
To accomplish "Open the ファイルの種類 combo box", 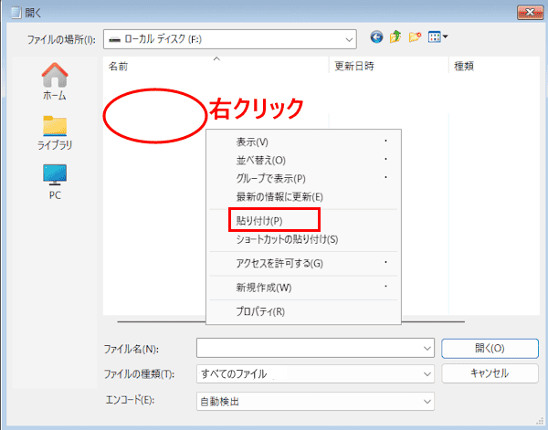I will click(x=315, y=373).
